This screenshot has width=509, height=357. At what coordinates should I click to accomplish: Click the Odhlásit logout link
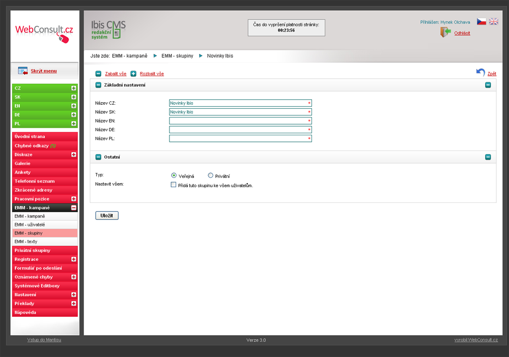[462, 33]
